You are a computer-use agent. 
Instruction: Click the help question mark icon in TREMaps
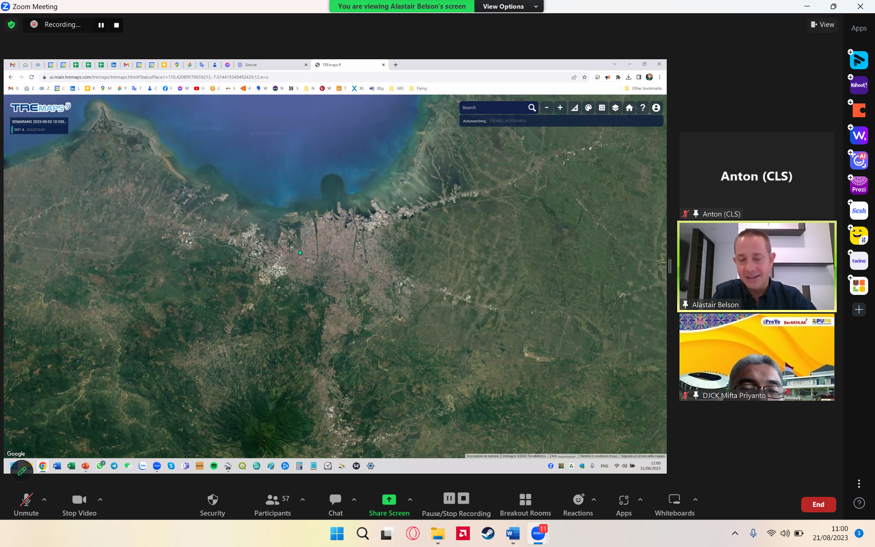click(x=643, y=107)
